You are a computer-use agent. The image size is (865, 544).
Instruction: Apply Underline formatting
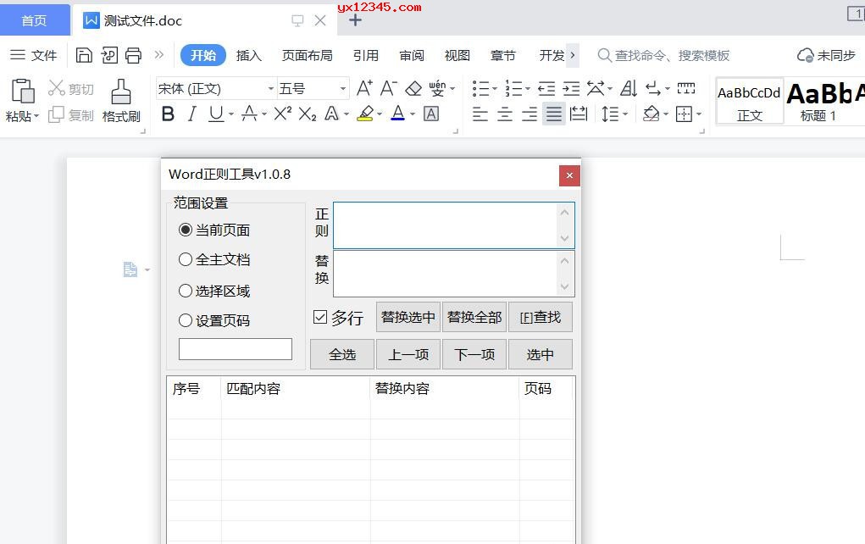[x=216, y=114]
